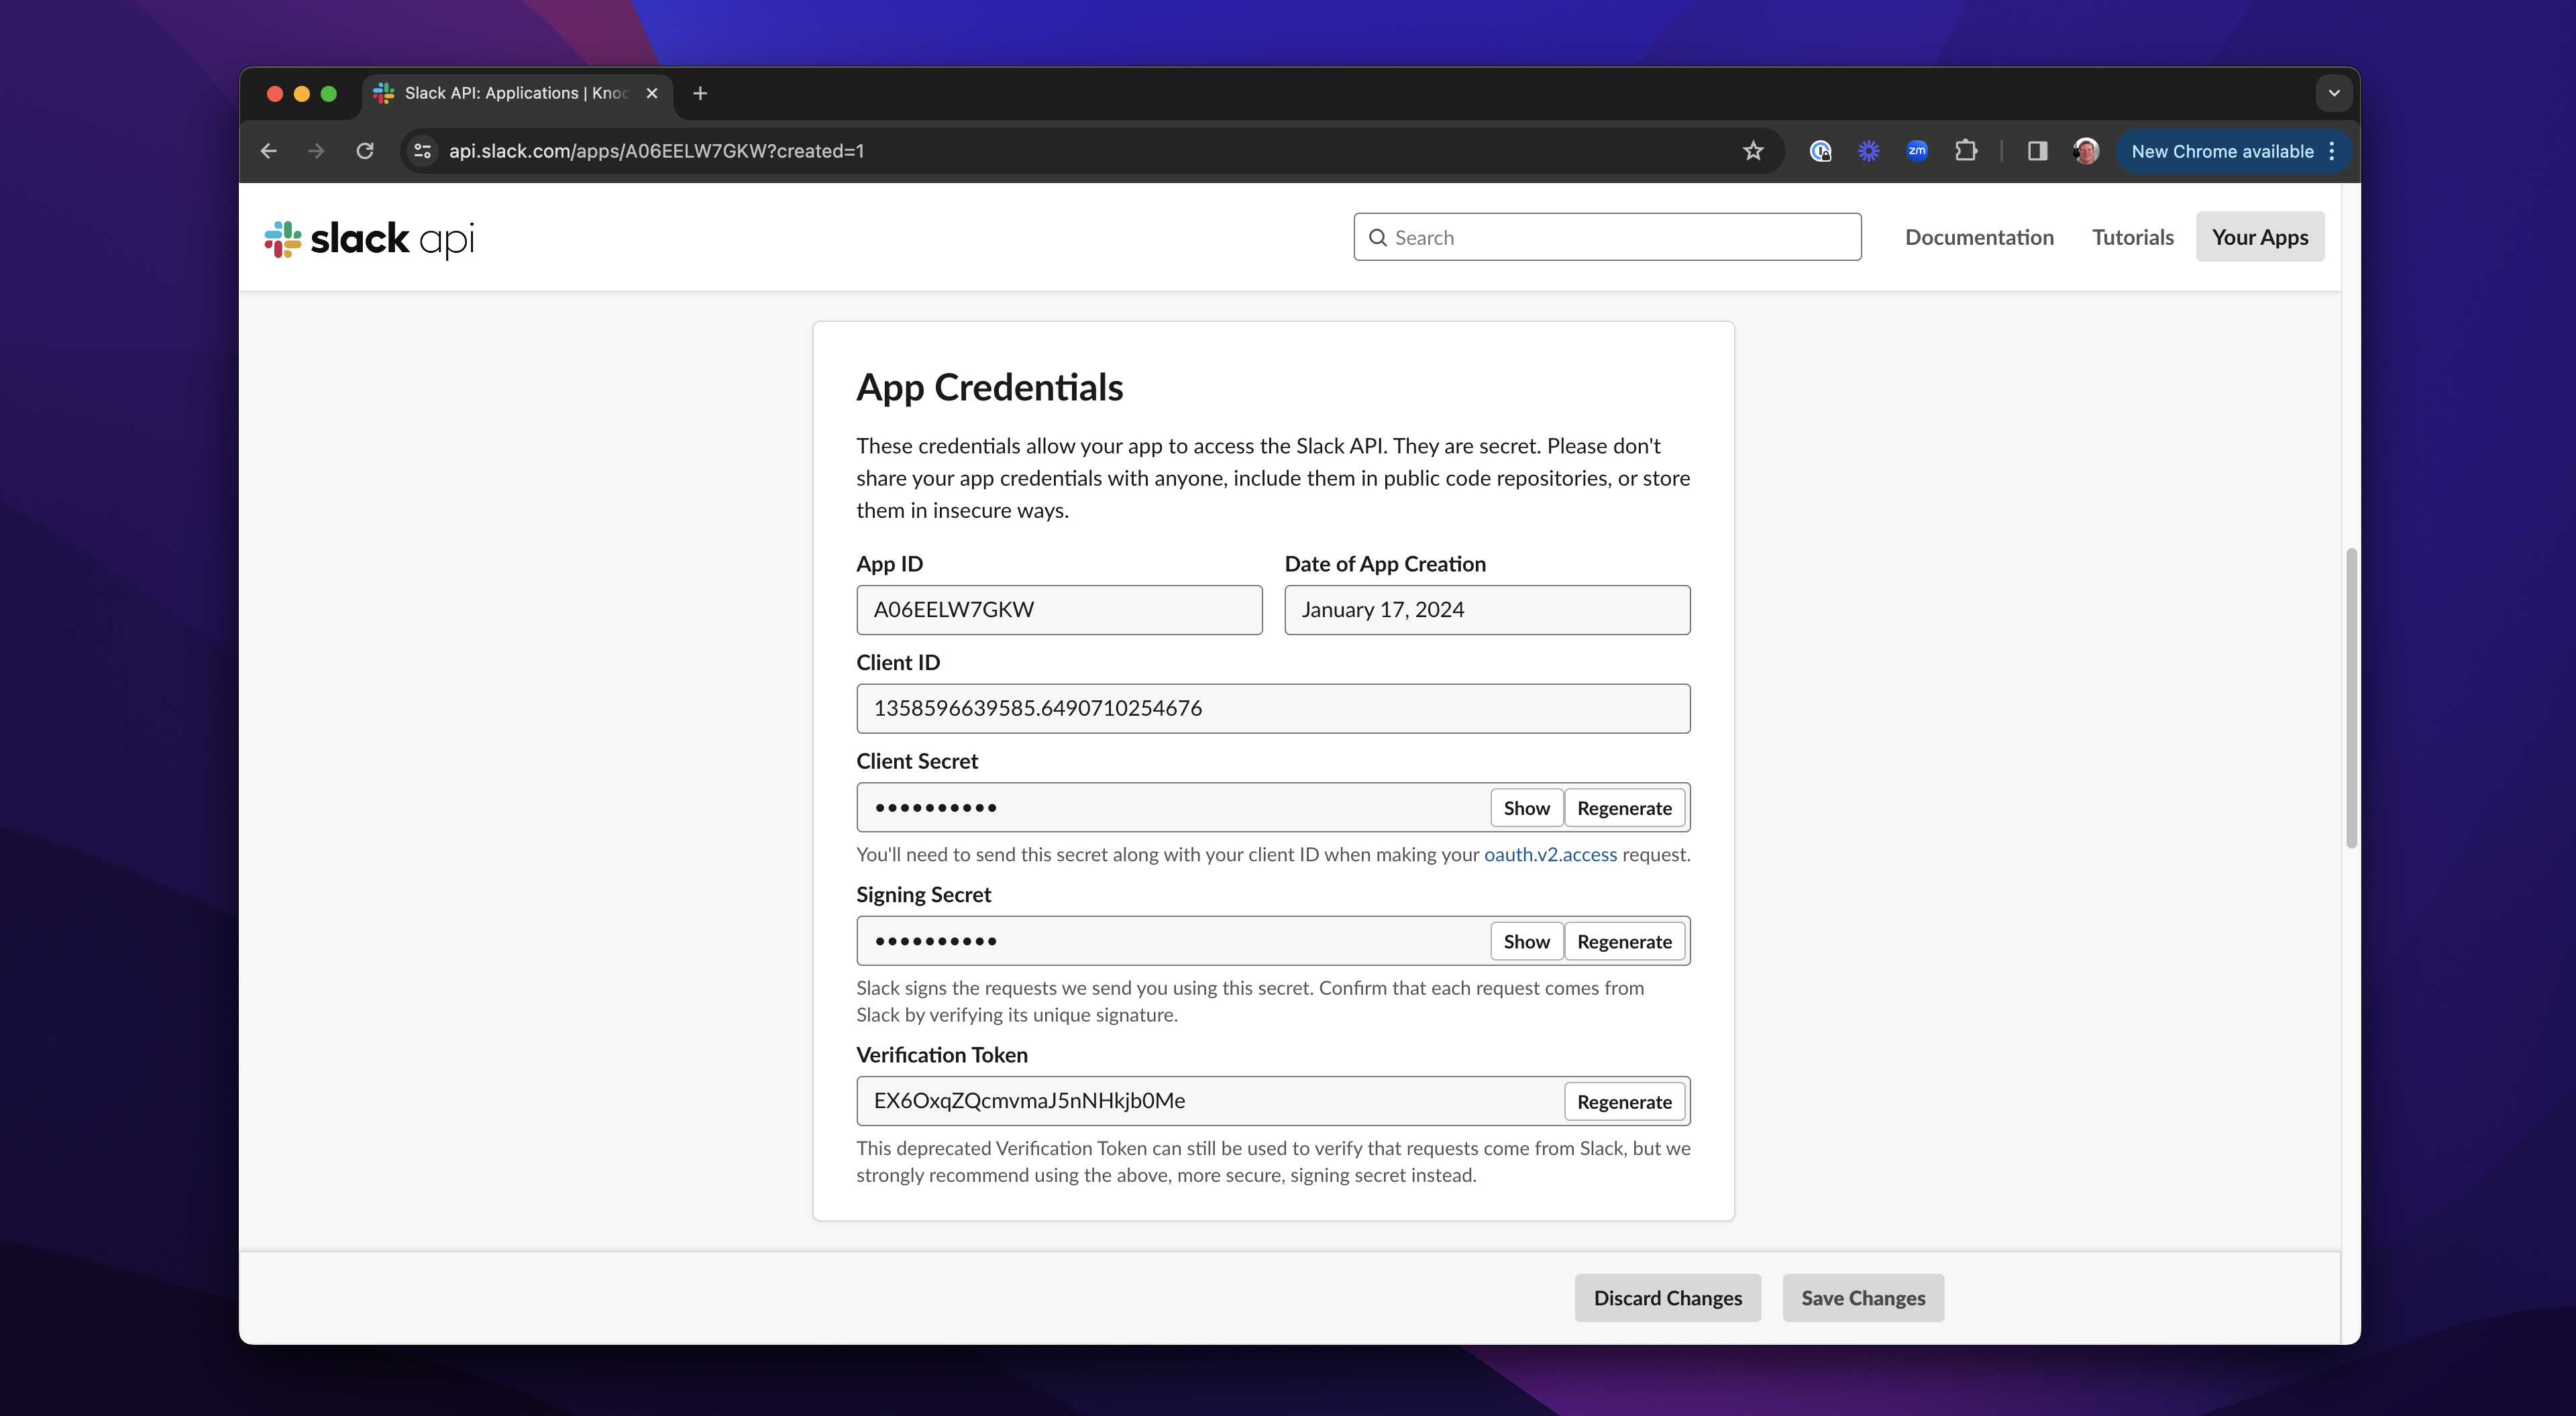
Task: Open the Zoom browser extension
Action: (x=1916, y=151)
